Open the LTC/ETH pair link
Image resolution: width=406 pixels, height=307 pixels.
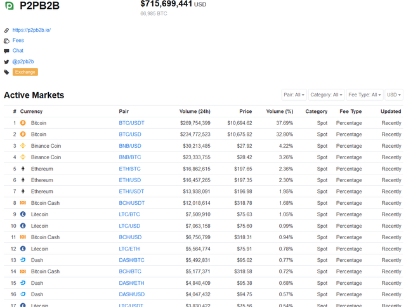point(129,249)
